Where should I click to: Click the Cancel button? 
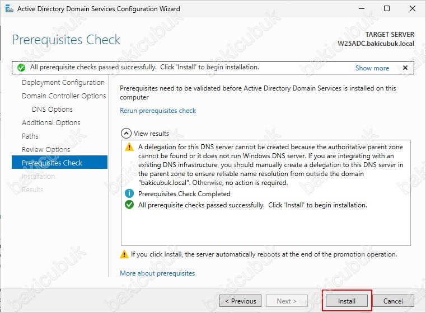coord(393,301)
